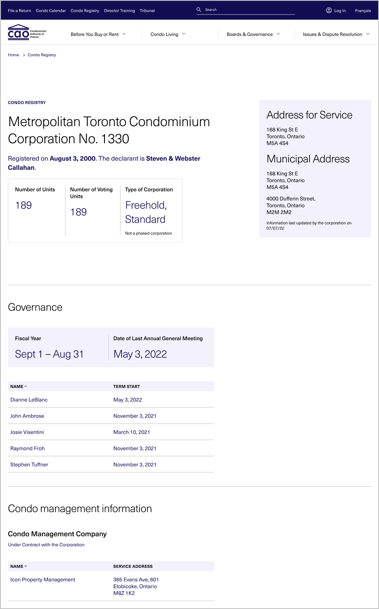Screen dimensions: 379x609
Task: Click the search magnifier icon
Action: pyautogui.click(x=199, y=10)
